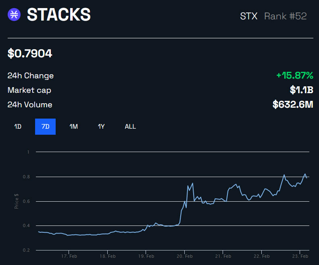Click the purple Stacks logo icon
Viewport: 319px width, 265px height.
click(x=15, y=15)
